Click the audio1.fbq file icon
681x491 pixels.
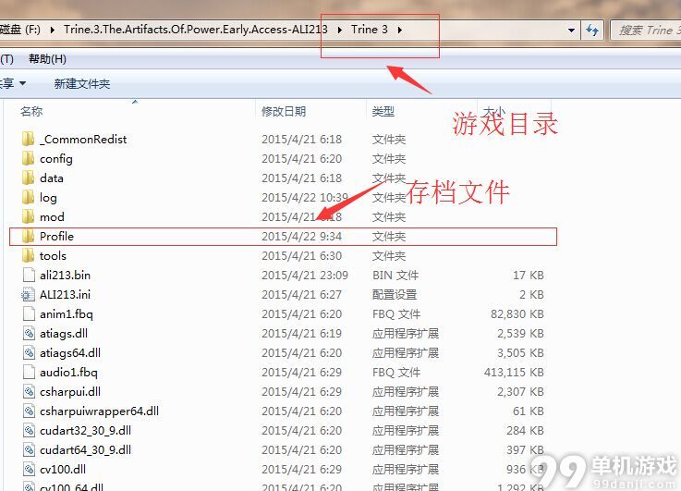29,372
